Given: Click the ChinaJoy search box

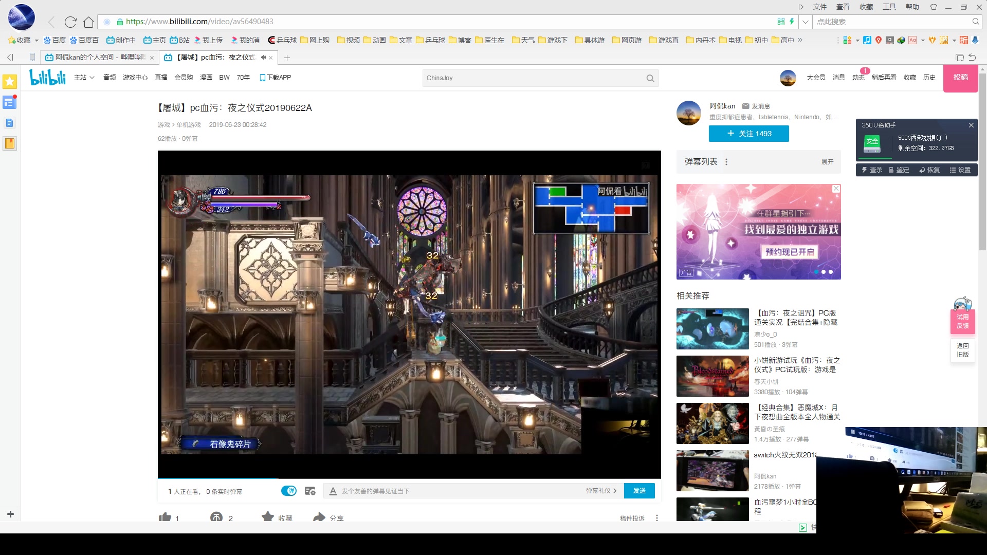Looking at the screenshot, I should point(532,78).
